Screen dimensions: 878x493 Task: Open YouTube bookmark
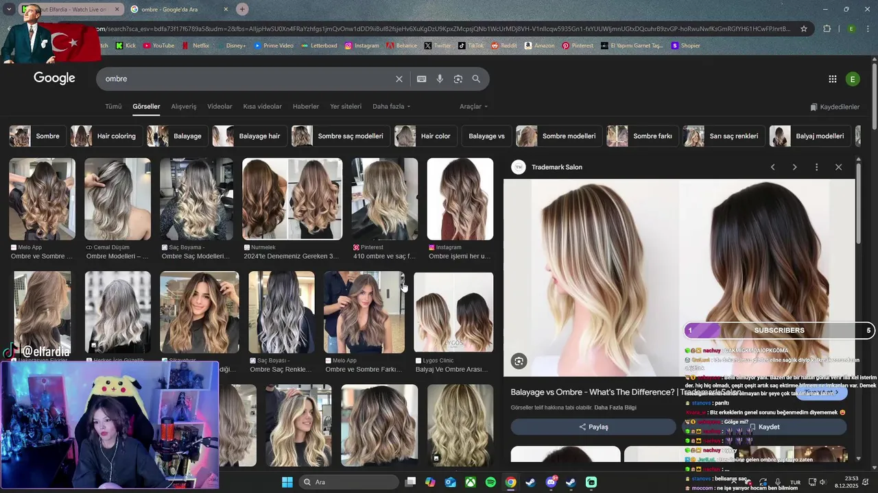[x=158, y=46]
